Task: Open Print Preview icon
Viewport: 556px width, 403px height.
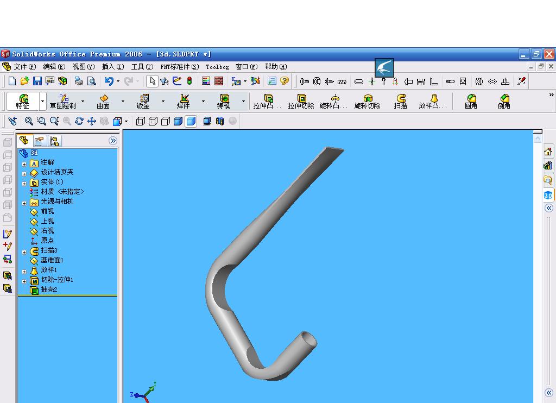Action: 91,81
